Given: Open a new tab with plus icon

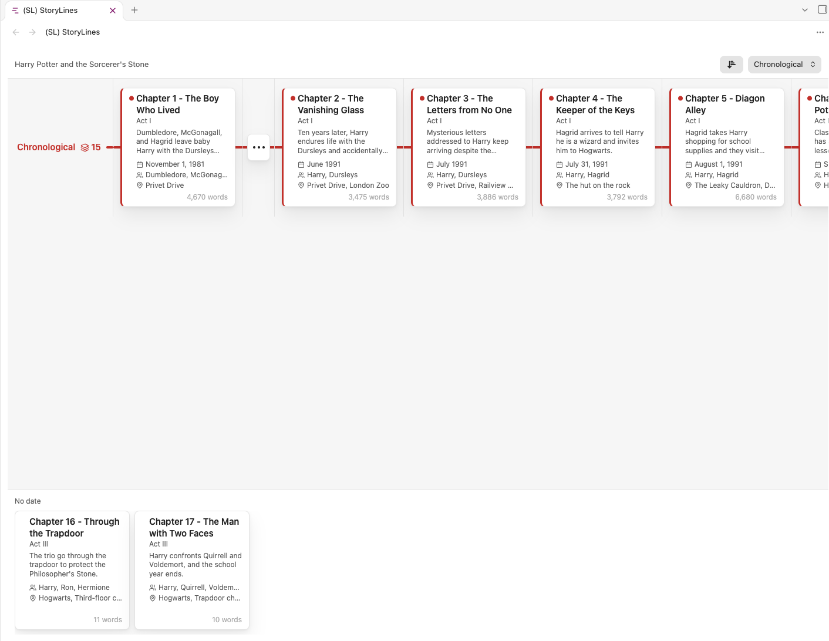Looking at the screenshot, I should pyautogui.click(x=134, y=10).
